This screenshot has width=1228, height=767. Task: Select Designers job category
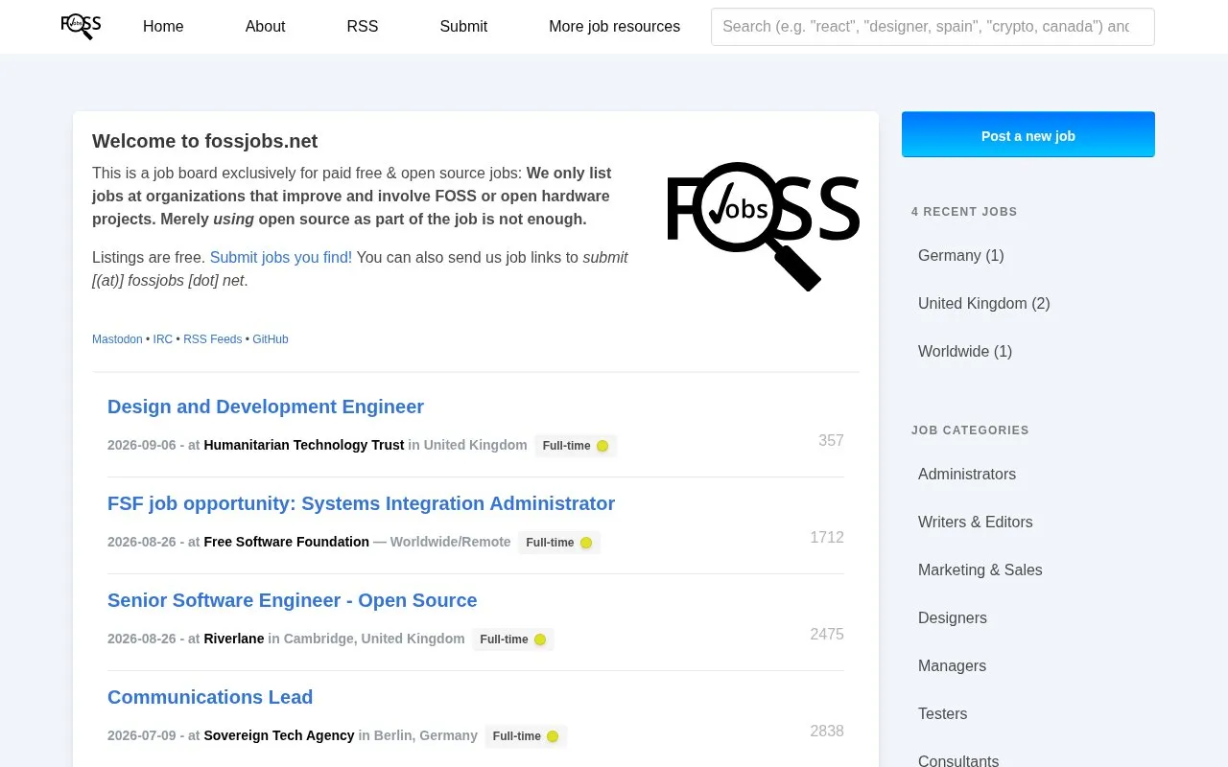tap(953, 617)
